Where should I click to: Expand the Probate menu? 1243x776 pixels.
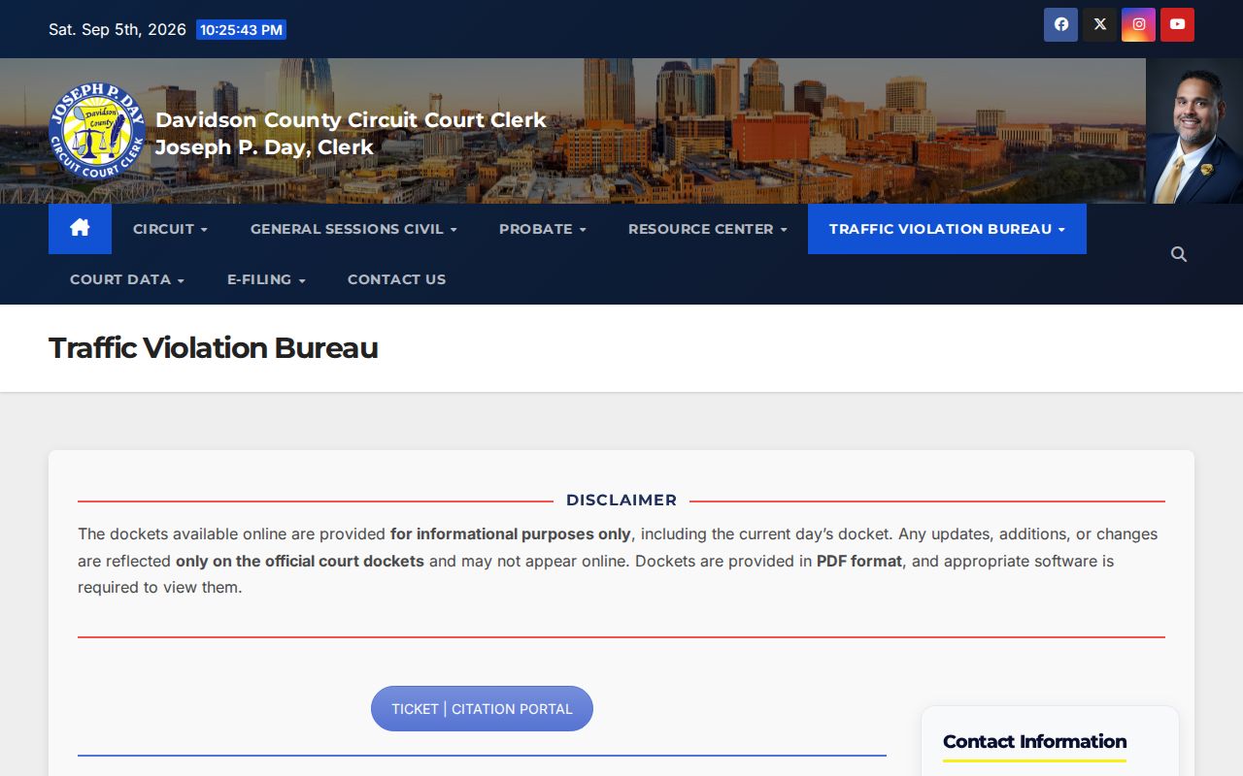tap(542, 229)
